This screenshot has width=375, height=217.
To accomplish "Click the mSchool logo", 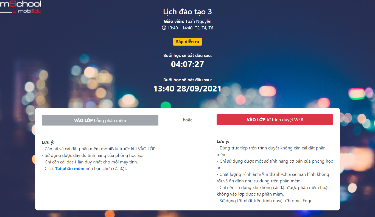I will click(21, 7).
